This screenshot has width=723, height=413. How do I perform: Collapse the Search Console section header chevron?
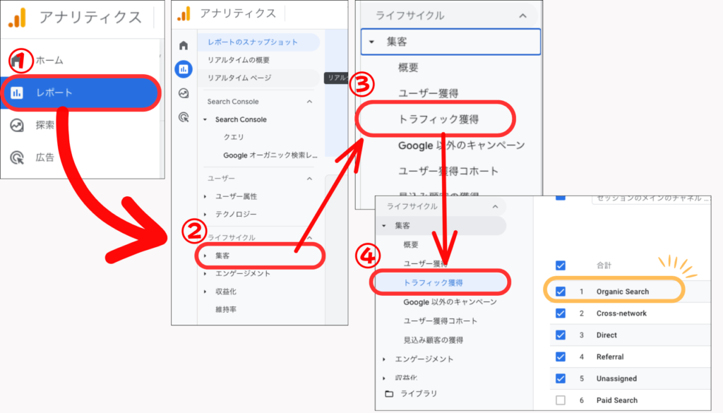[x=309, y=102]
